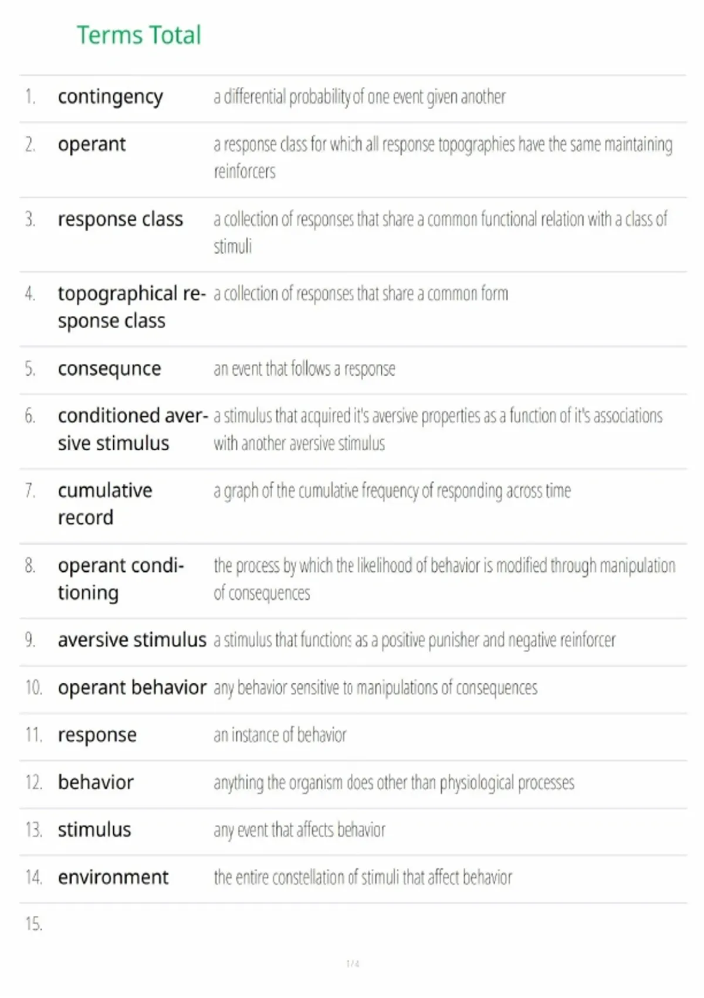Click the 'Terms Total' heading

(139, 35)
